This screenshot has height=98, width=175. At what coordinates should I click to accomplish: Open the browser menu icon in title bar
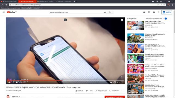coord(161,1)
